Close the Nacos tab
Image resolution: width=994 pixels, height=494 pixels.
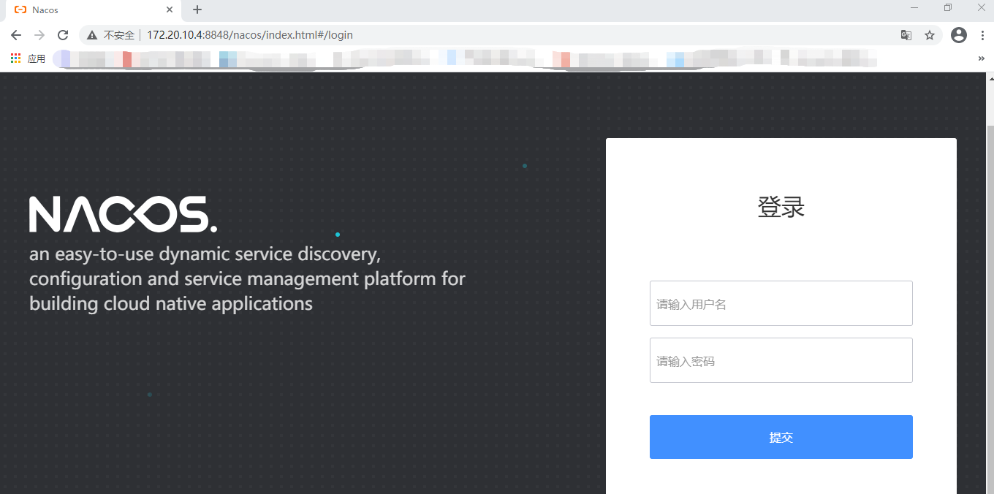[170, 10]
